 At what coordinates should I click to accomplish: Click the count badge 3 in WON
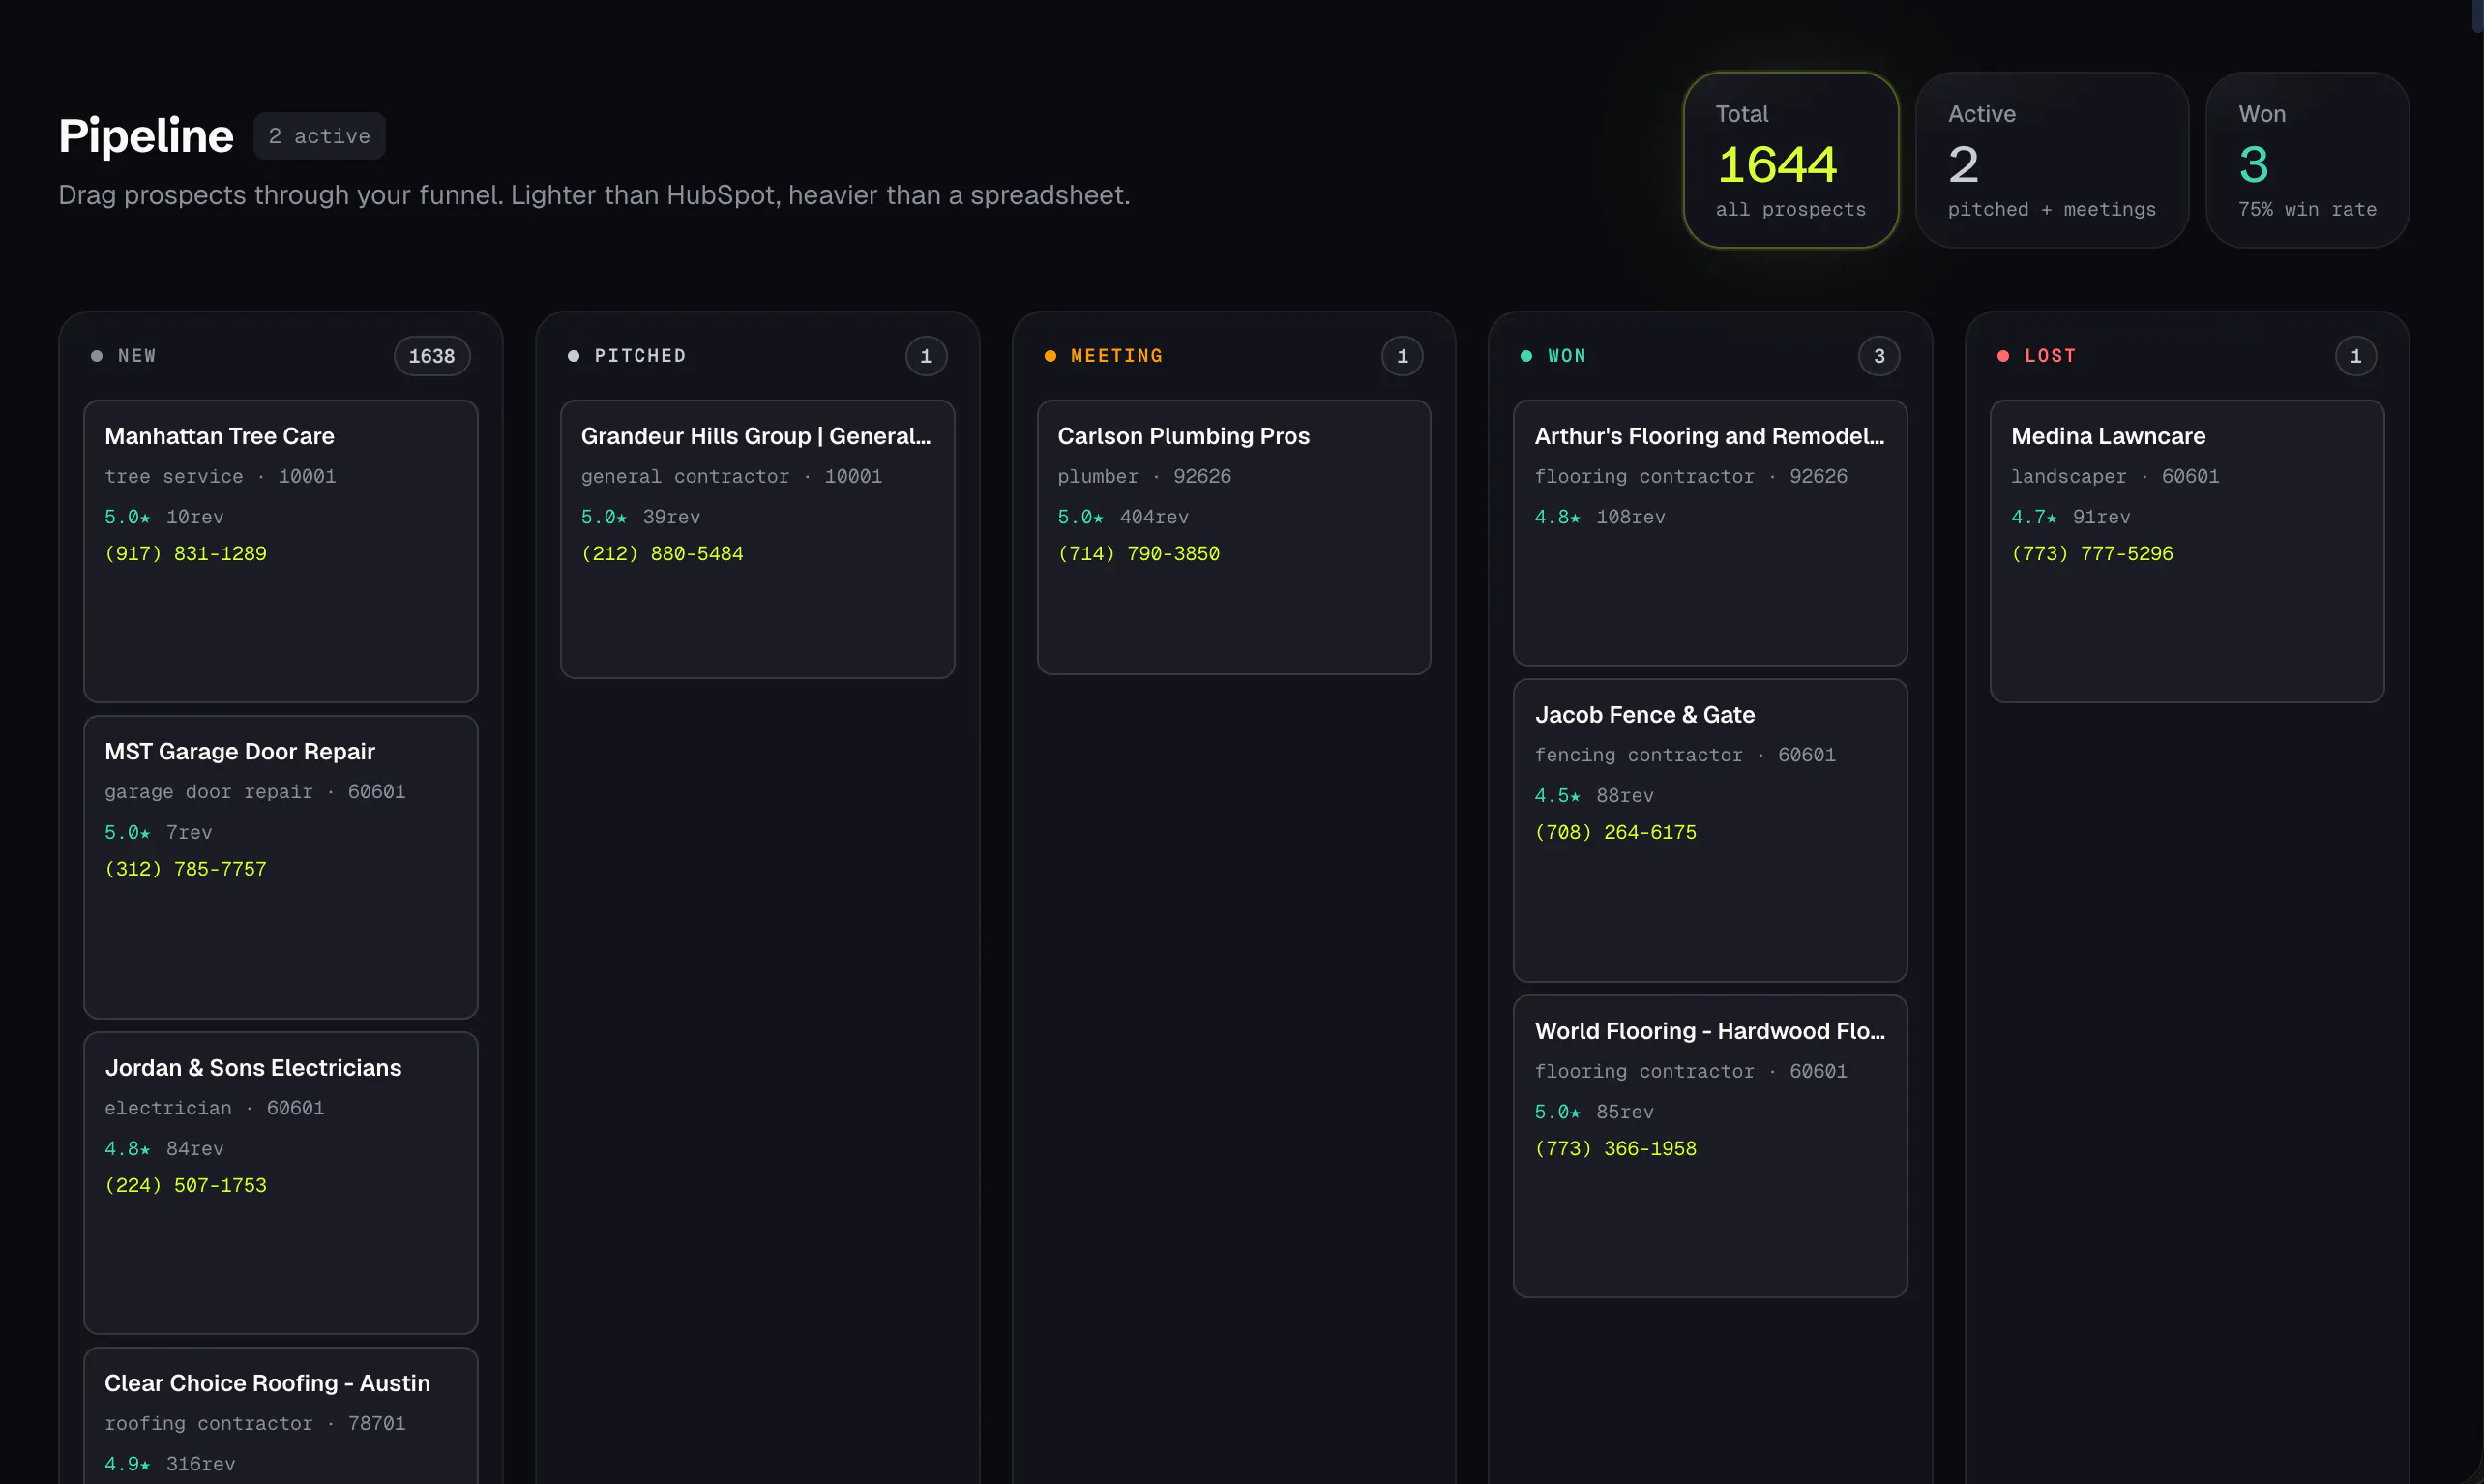point(1879,356)
